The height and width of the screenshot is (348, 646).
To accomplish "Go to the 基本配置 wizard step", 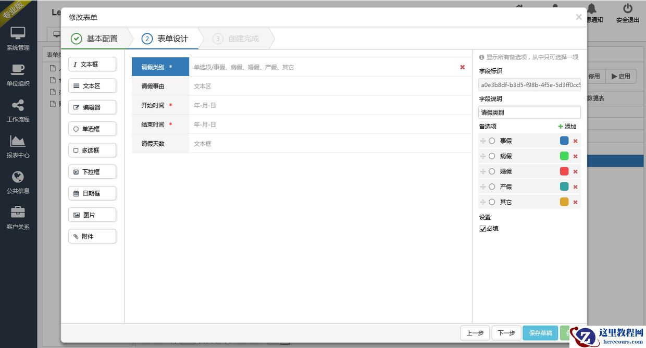I will pyautogui.click(x=94, y=39).
